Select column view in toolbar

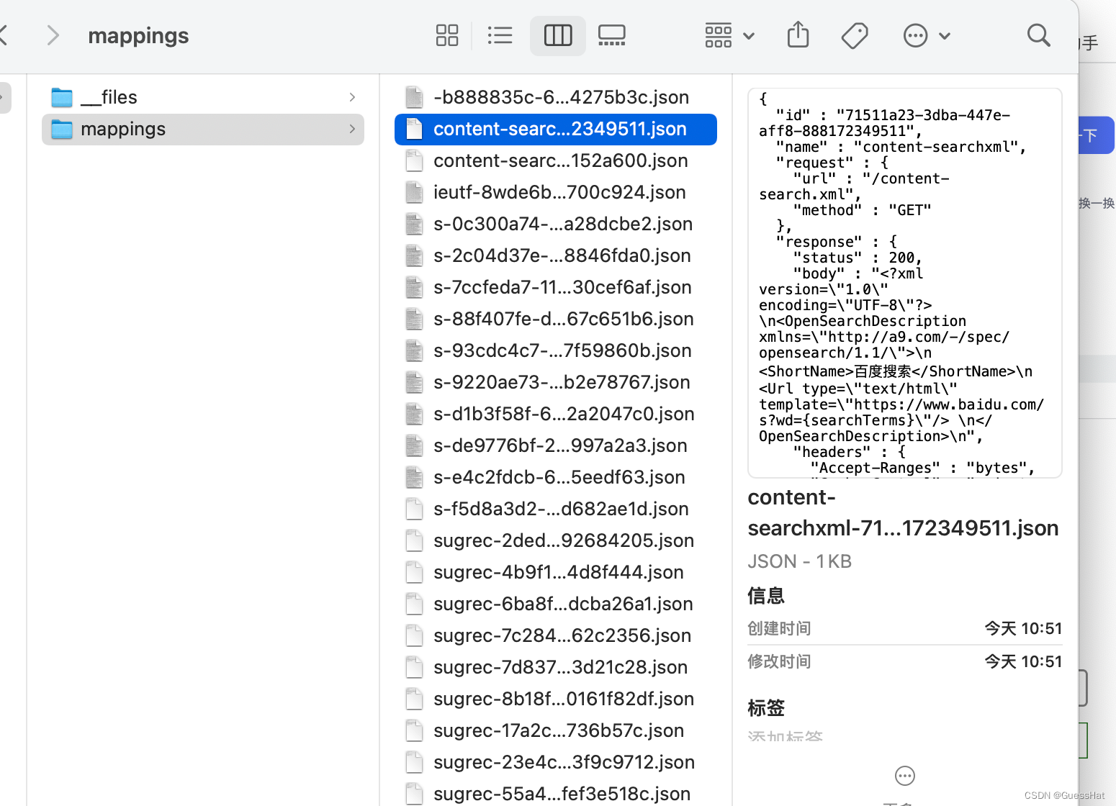pos(558,35)
